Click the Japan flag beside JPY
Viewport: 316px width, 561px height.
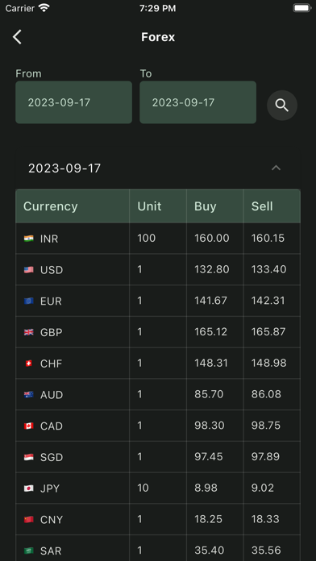coord(29,488)
